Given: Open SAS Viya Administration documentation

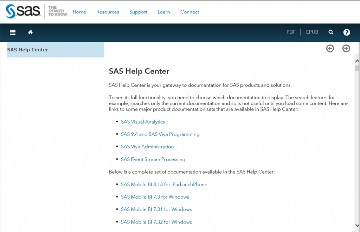Looking at the screenshot, I should tap(147, 147).
